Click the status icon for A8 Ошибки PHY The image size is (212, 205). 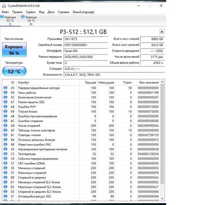point(5,107)
